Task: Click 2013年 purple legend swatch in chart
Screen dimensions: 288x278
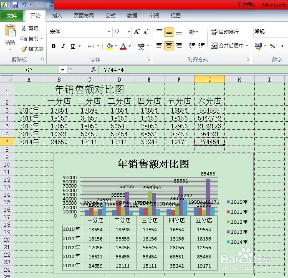Action: (x=228, y=232)
